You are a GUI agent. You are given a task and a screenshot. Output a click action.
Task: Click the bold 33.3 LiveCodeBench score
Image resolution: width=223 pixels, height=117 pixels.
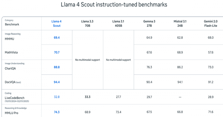pyautogui.click(x=88, y=97)
